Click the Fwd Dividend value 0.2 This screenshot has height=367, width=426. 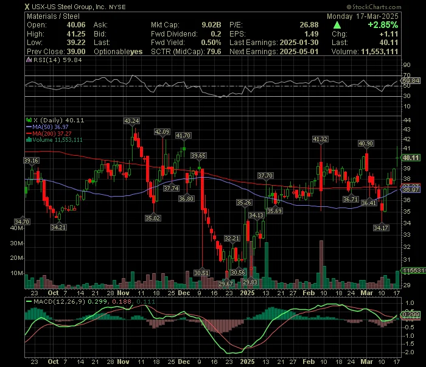215,34
